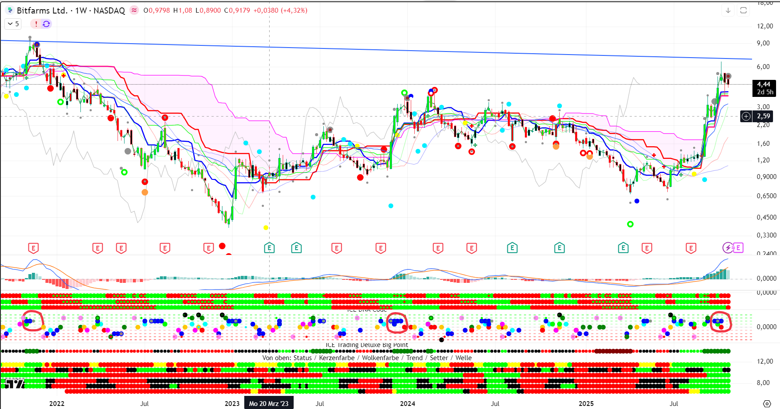Screen dimensions: 780x409
Task: Click the red exclamation warning icon
Action: tap(36, 24)
